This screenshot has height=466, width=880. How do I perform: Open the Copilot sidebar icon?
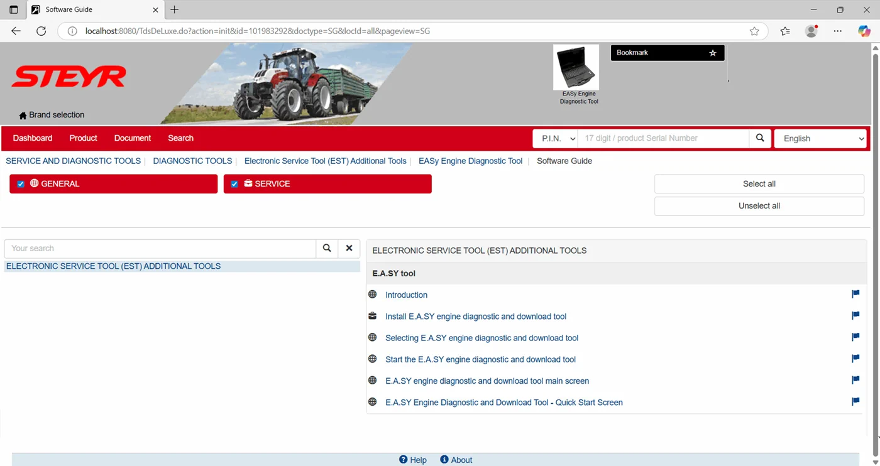864,31
